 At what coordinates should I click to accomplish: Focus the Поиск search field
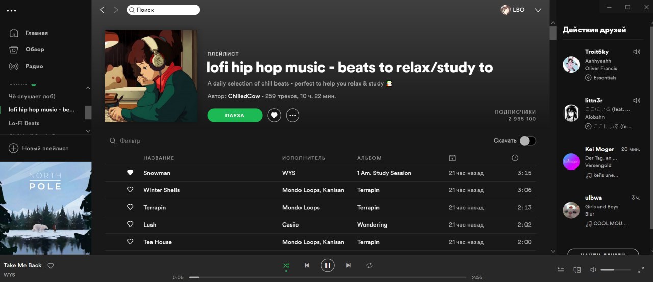coord(163,10)
